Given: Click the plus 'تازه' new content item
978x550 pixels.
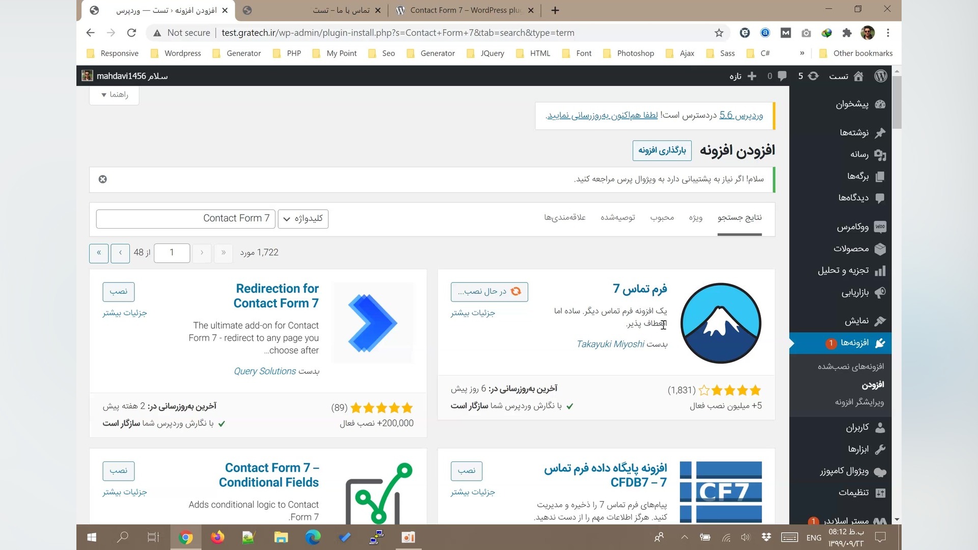Looking at the screenshot, I should coord(743,76).
